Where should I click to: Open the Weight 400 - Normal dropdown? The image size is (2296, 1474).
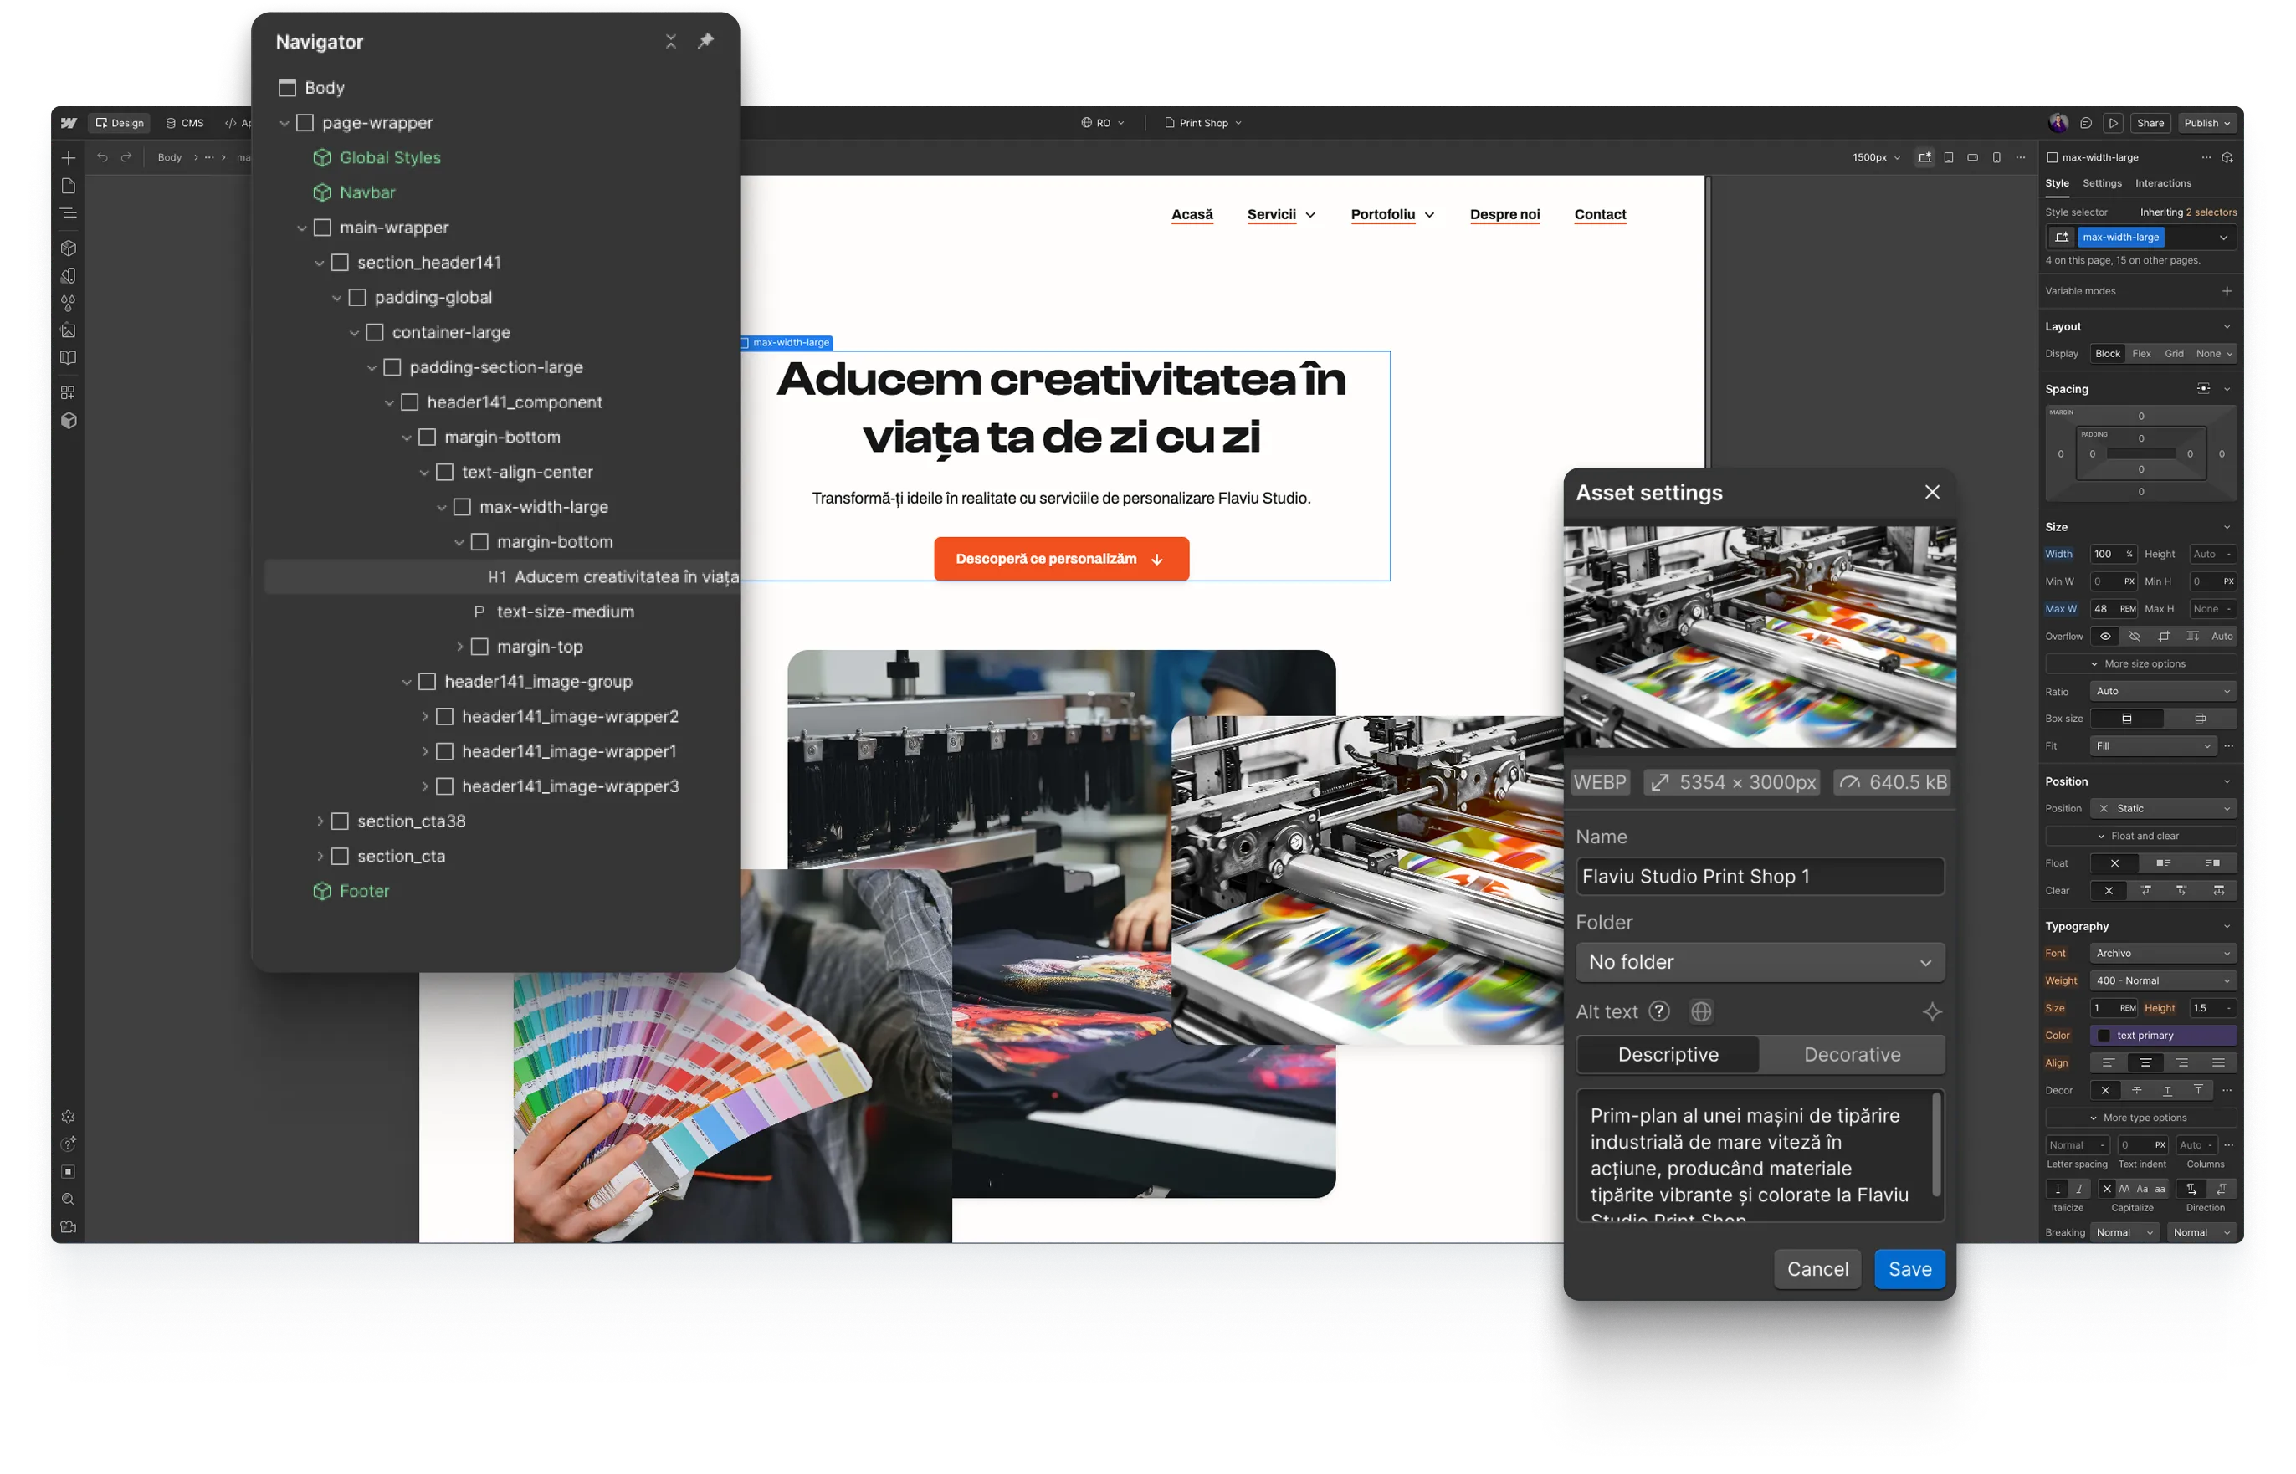click(2162, 981)
